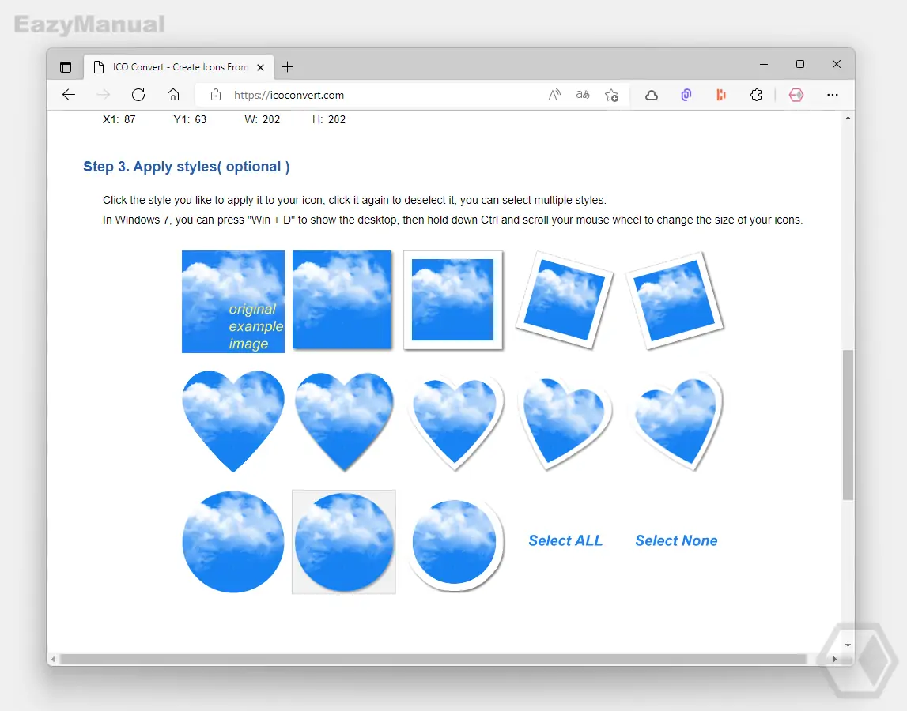Click the scroll down arrow

(848, 645)
